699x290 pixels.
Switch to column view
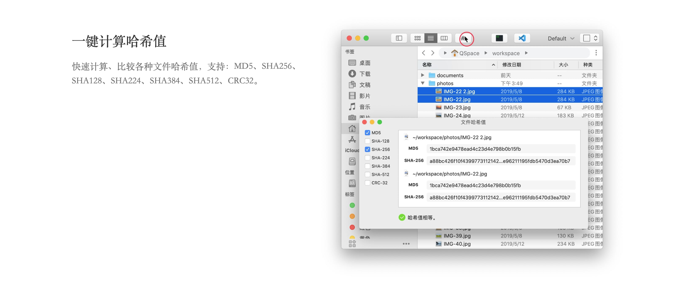[444, 38]
